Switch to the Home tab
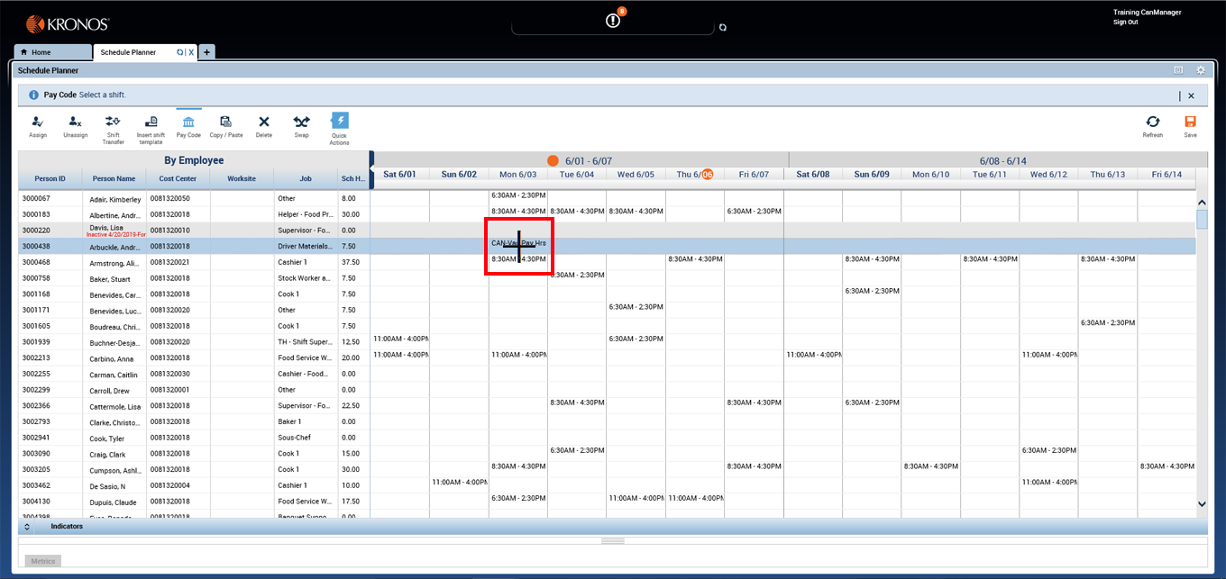 point(52,52)
